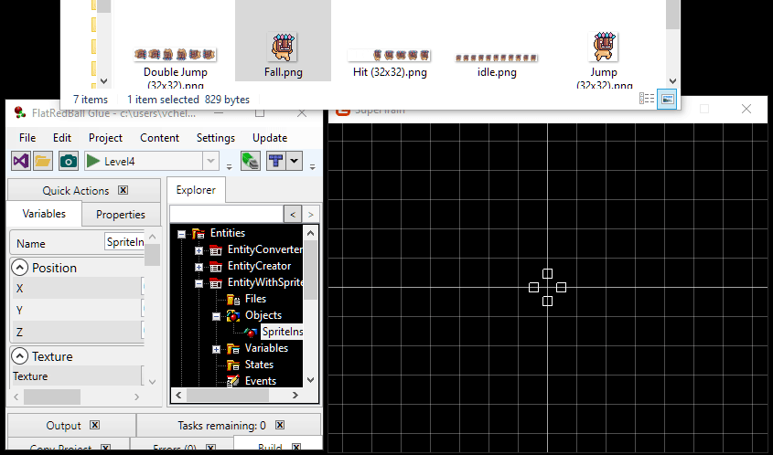773x455 pixels.
Task: Click the search back '<' button
Action: click(292, 214)
